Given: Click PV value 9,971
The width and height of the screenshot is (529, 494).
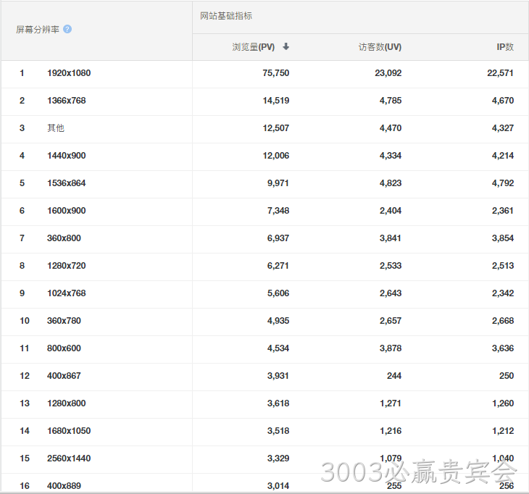Looking at the screenshot, I should (x=278, y=183).
